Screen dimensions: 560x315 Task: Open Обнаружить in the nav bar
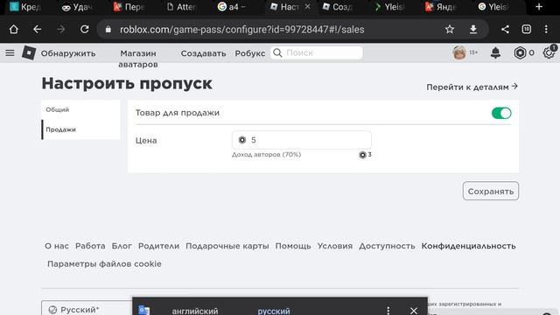point(68,53)
